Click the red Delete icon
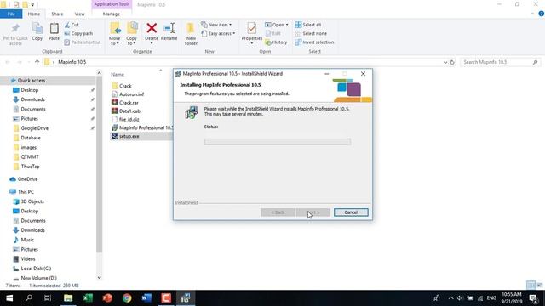Screen dimensions: 545x306 (152, 28)
